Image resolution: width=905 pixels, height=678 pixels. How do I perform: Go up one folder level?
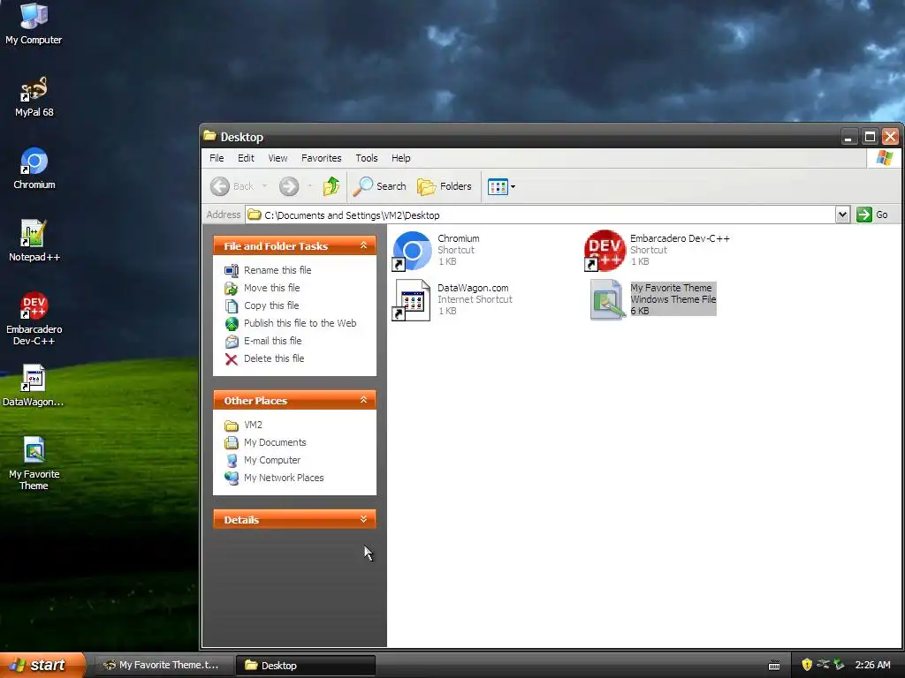[331, 186]
